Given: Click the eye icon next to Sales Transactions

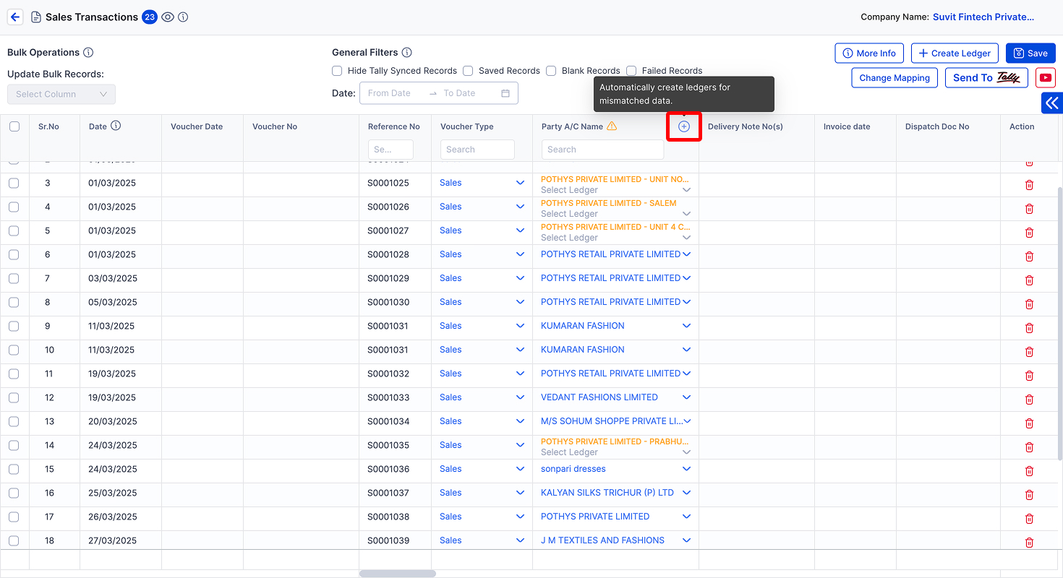Looking at the screenshot, I should click(168, 17).
